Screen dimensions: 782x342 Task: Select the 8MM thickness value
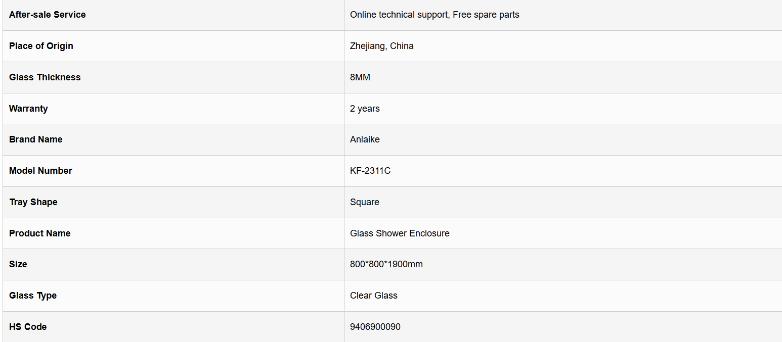coord(360,77)
